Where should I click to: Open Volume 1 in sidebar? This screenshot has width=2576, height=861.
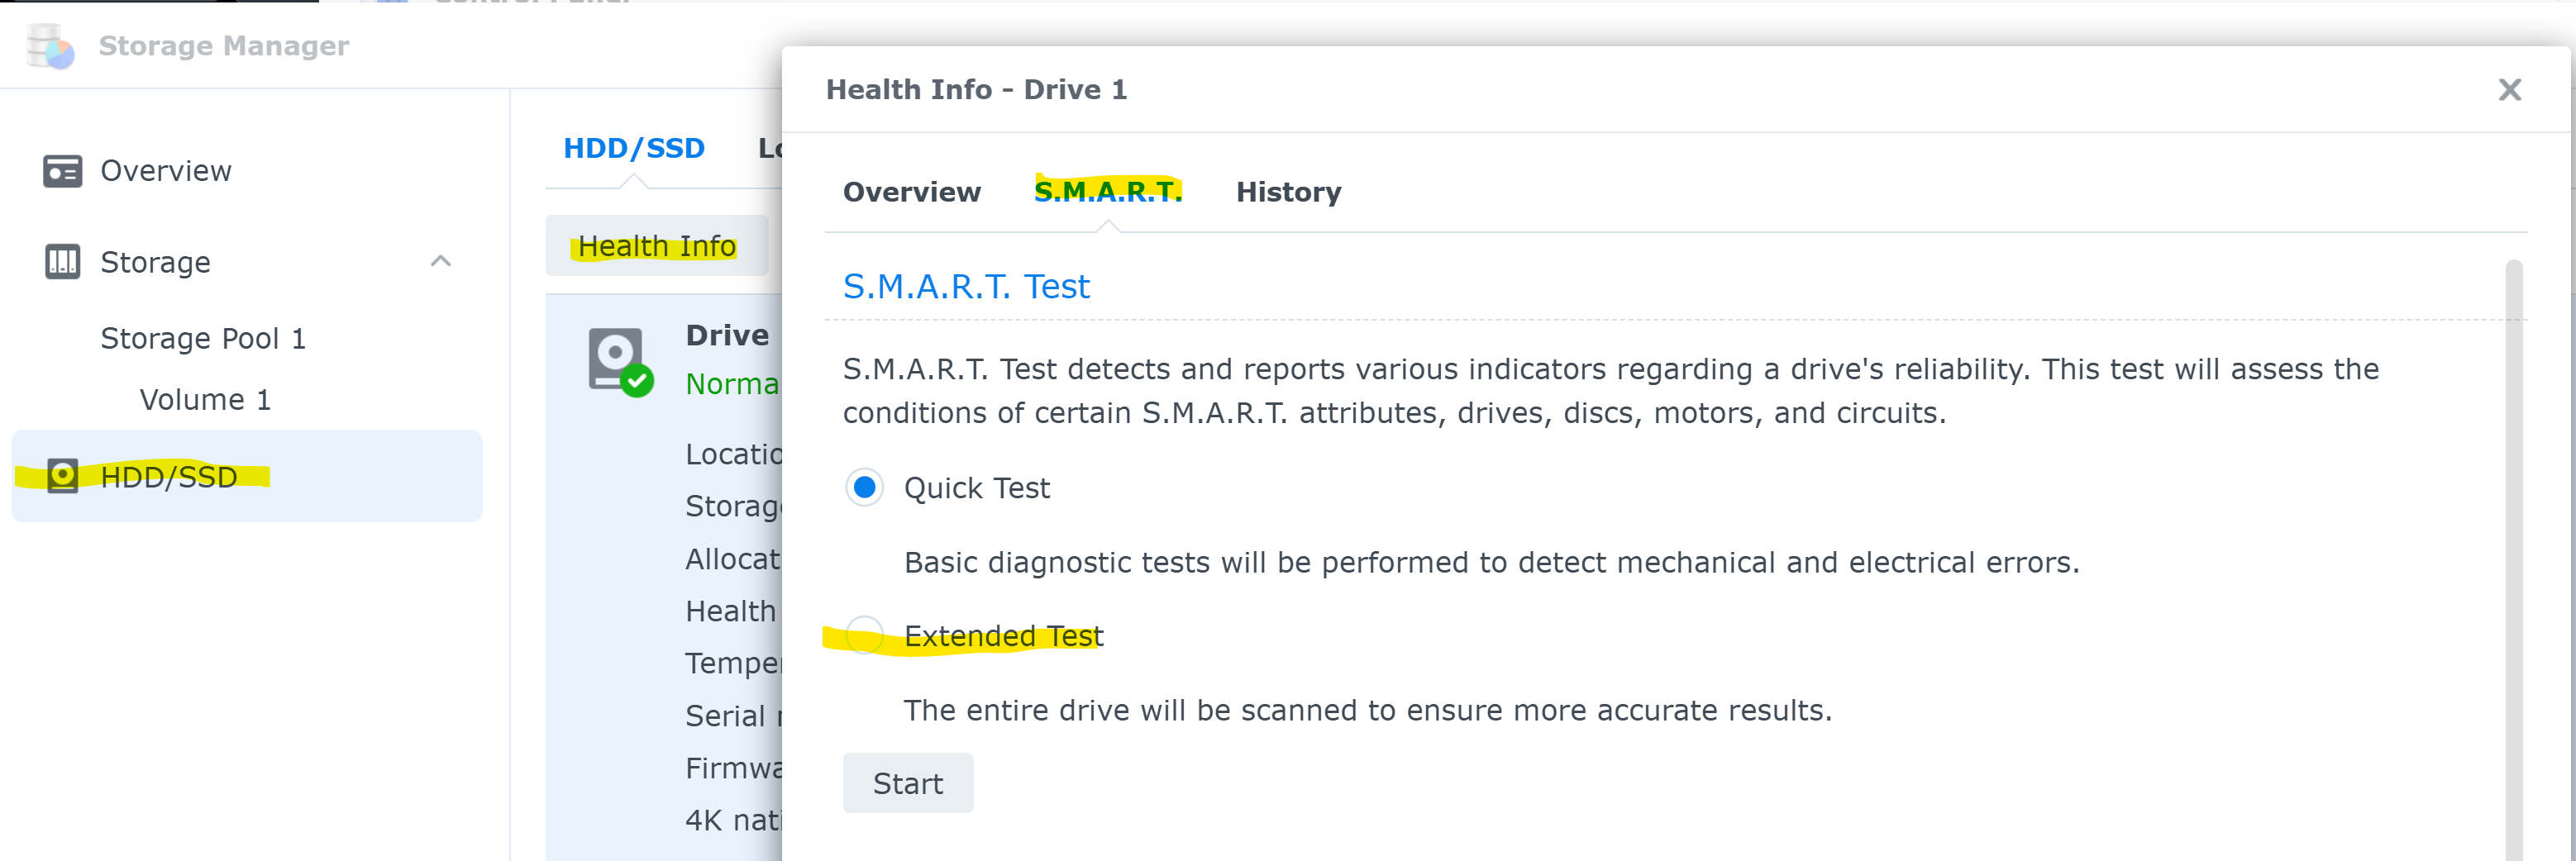click(x=205, y=400)
